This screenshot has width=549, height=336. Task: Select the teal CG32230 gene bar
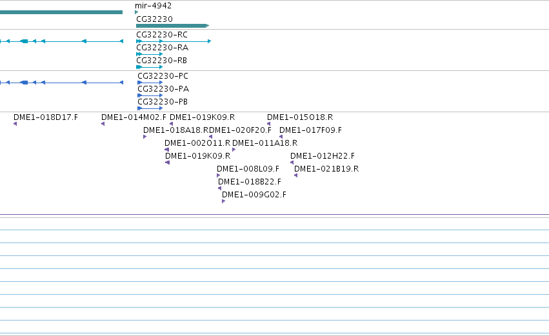(x=172, y=26)
